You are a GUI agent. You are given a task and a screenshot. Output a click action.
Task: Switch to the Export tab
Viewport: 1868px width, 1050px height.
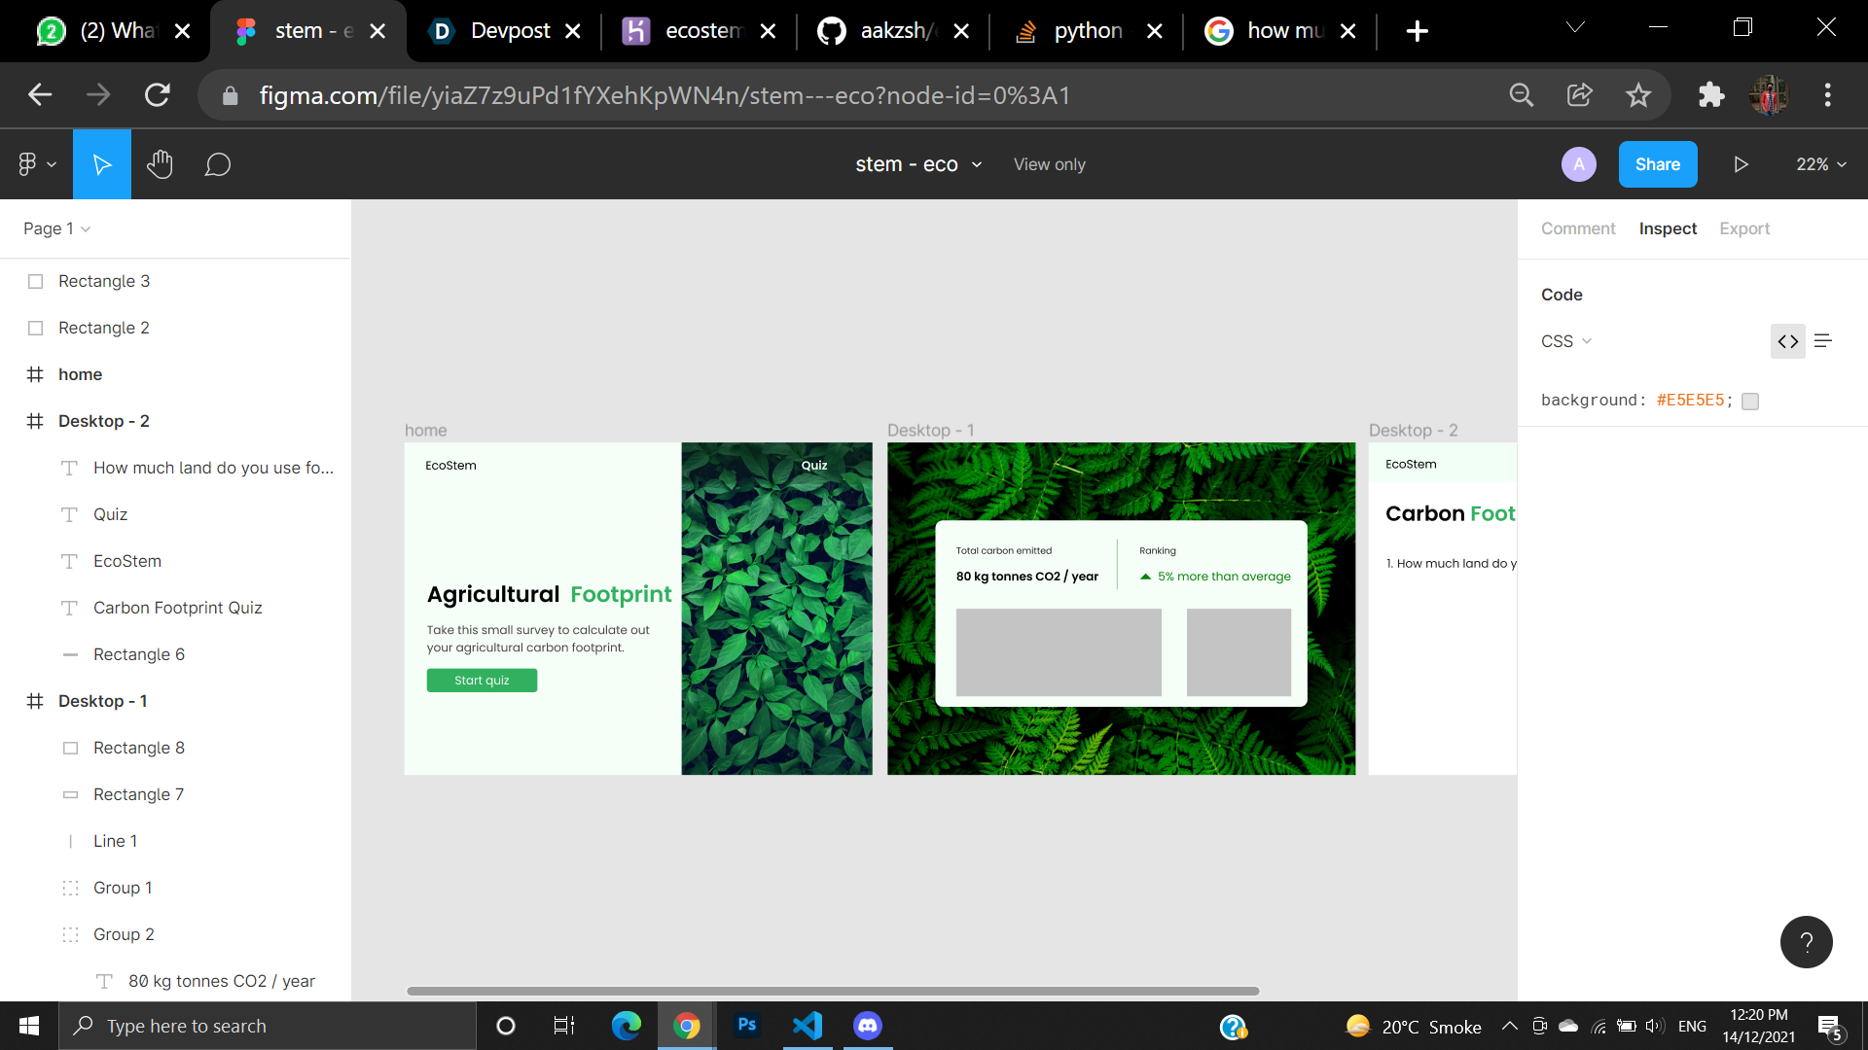(1743, 228)
